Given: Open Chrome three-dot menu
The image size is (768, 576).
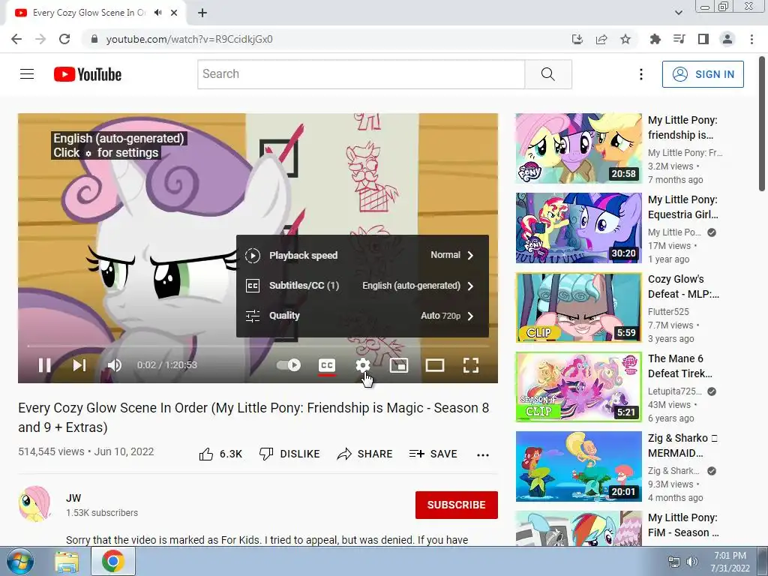Looking at the screenshot, I should click(x=751, y=39).
